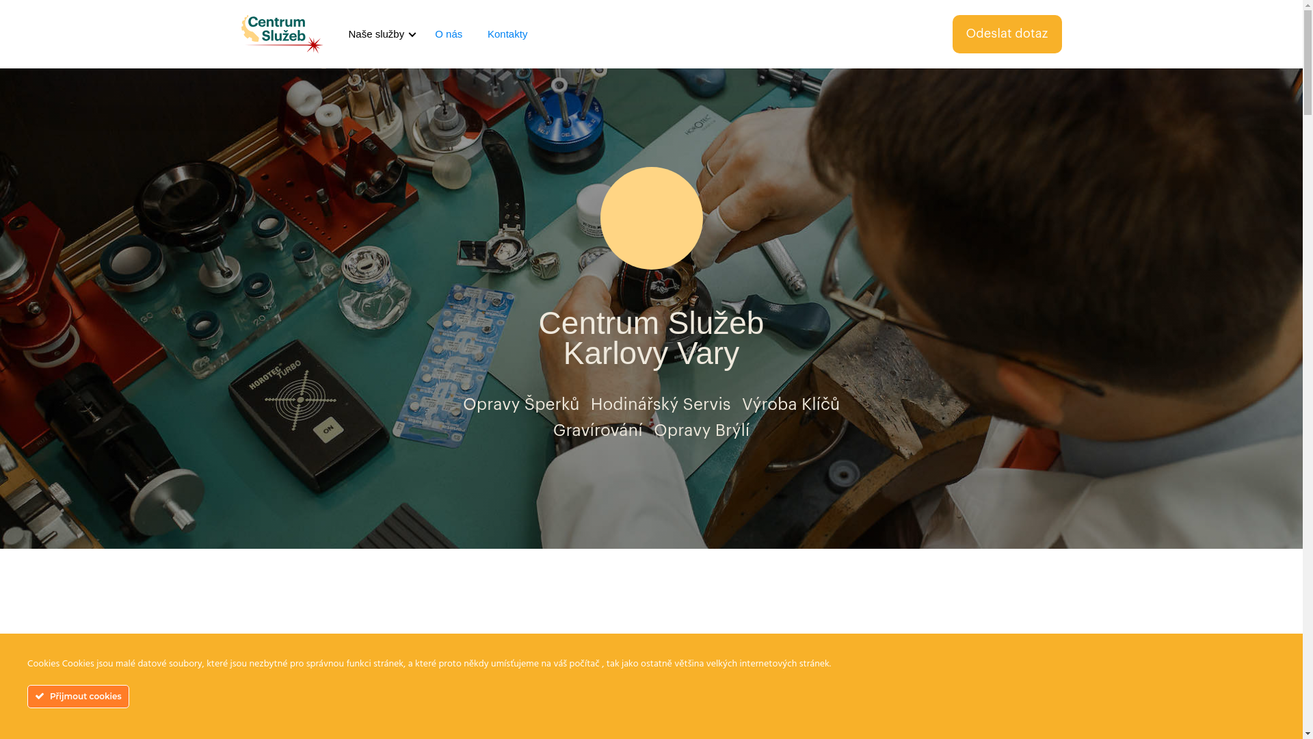Click the cookies notice text

coord(429,664)
